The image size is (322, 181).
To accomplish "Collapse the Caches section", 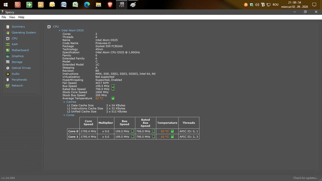I will tap(64, 102).
